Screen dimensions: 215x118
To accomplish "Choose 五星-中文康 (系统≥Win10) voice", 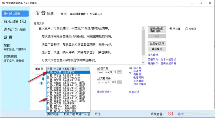I will coord(68,80).
